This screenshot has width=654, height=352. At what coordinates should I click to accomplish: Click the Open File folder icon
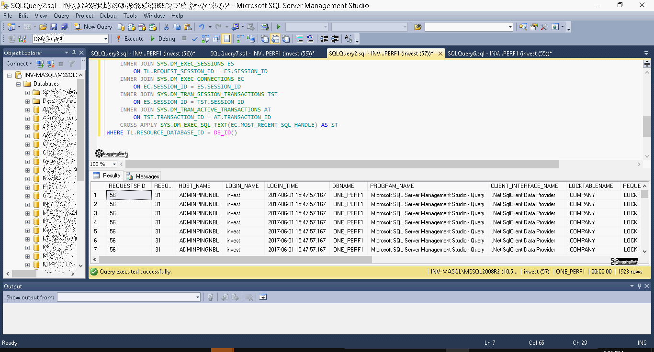[x=43, y=27]
